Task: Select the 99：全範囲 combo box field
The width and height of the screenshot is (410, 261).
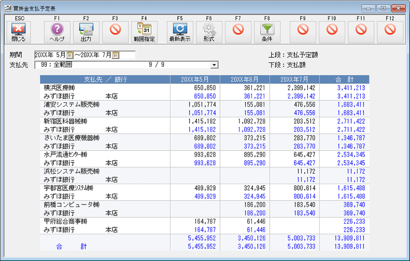Action: [126, 65]
